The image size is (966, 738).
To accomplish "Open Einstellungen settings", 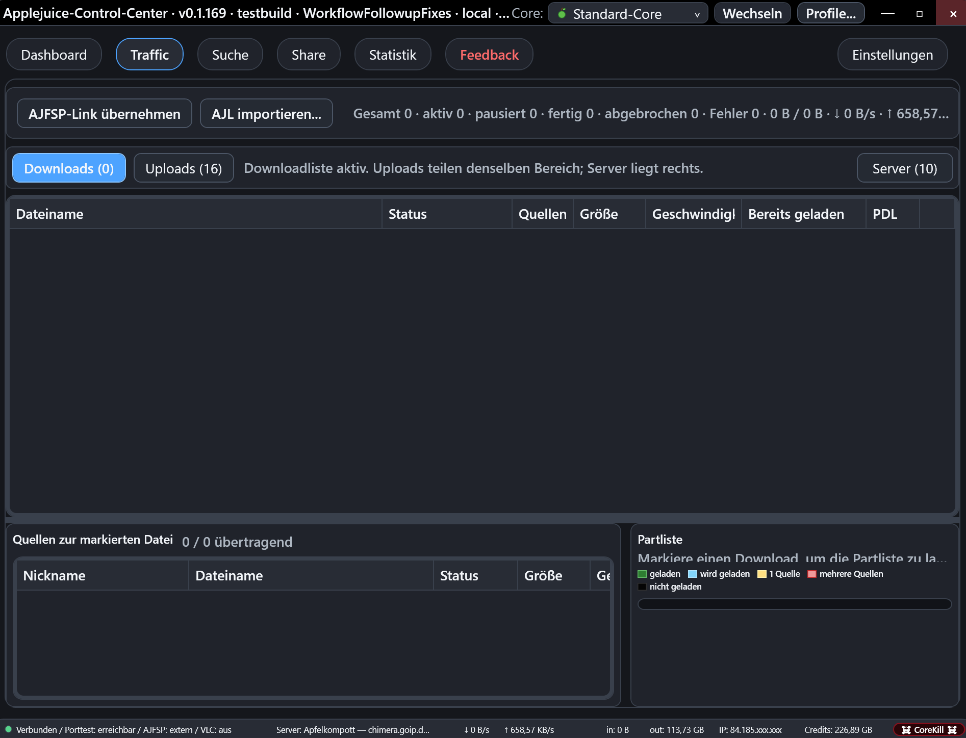I will pyautogui.click(x=893, y=55).
